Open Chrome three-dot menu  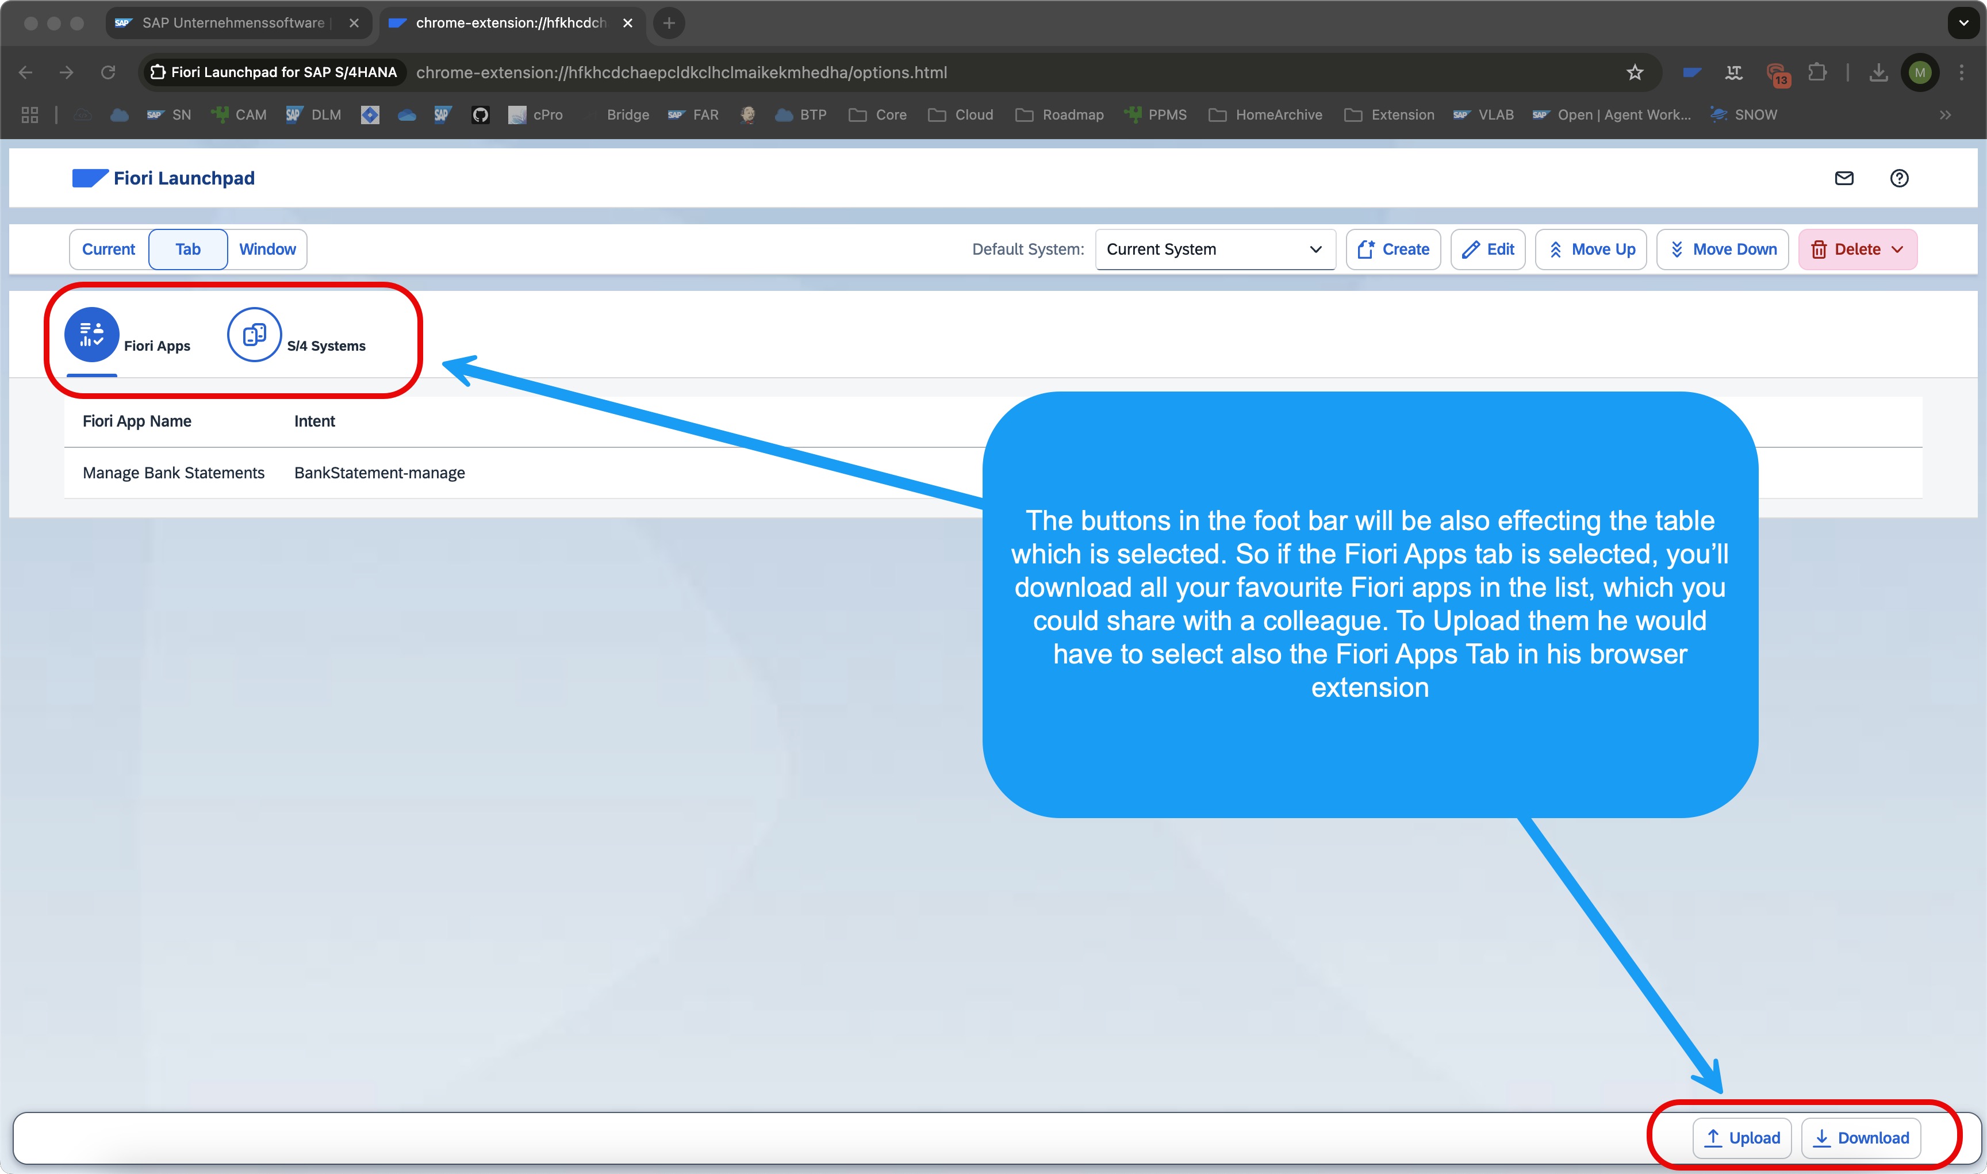1962,73
